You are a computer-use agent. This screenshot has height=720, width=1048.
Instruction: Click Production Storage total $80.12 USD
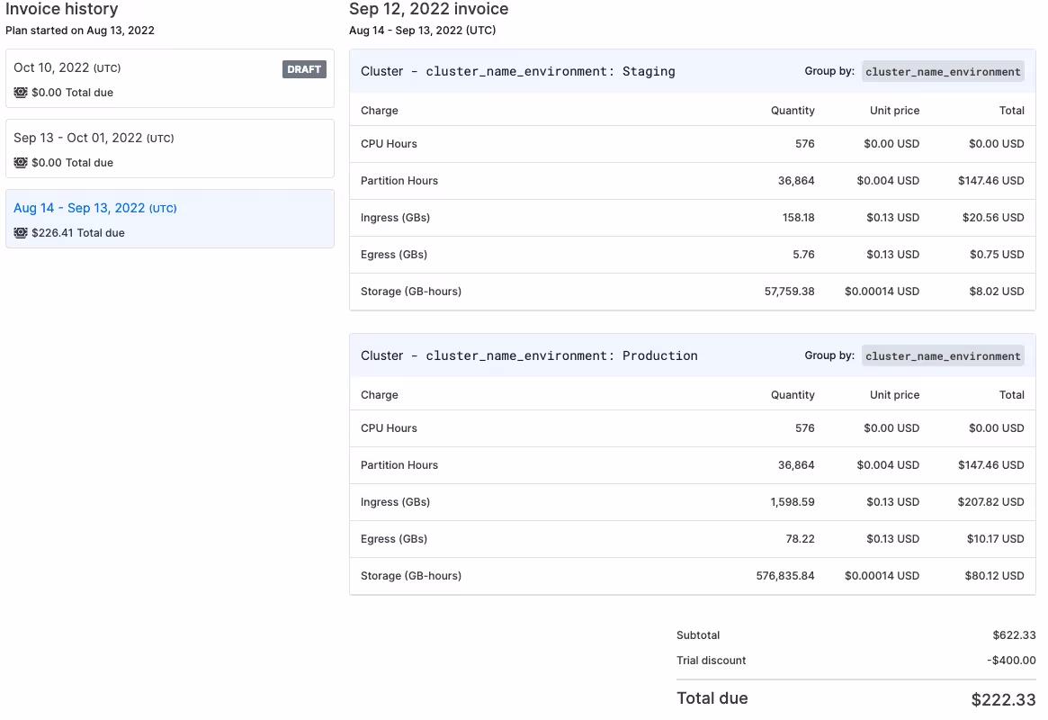coord(994,576)
